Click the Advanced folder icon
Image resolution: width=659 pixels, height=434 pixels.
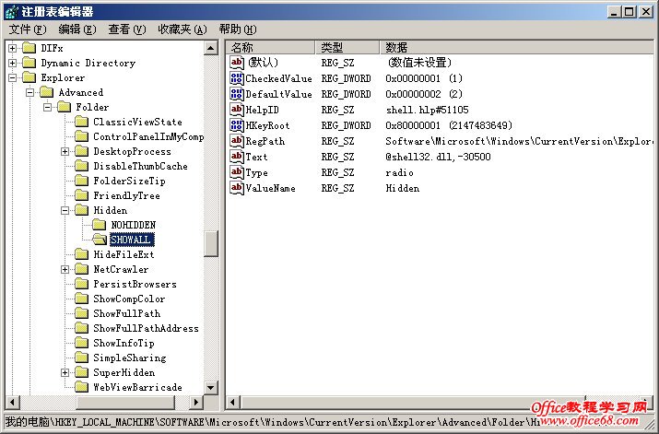[47, 92]
